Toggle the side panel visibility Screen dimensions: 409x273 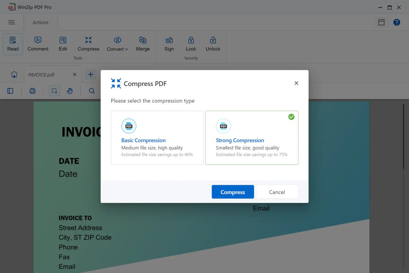[x=10, y=91]
